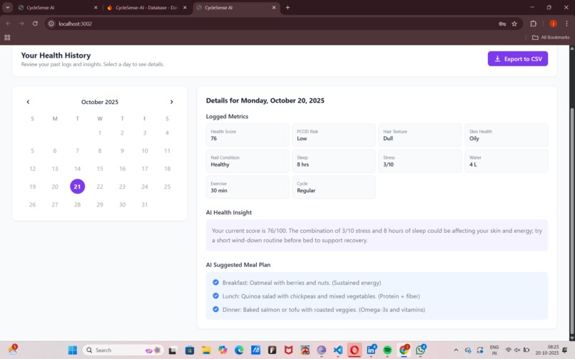Open the Windows Start menu
The image size is (575, 359).
[x=73, y=350]
